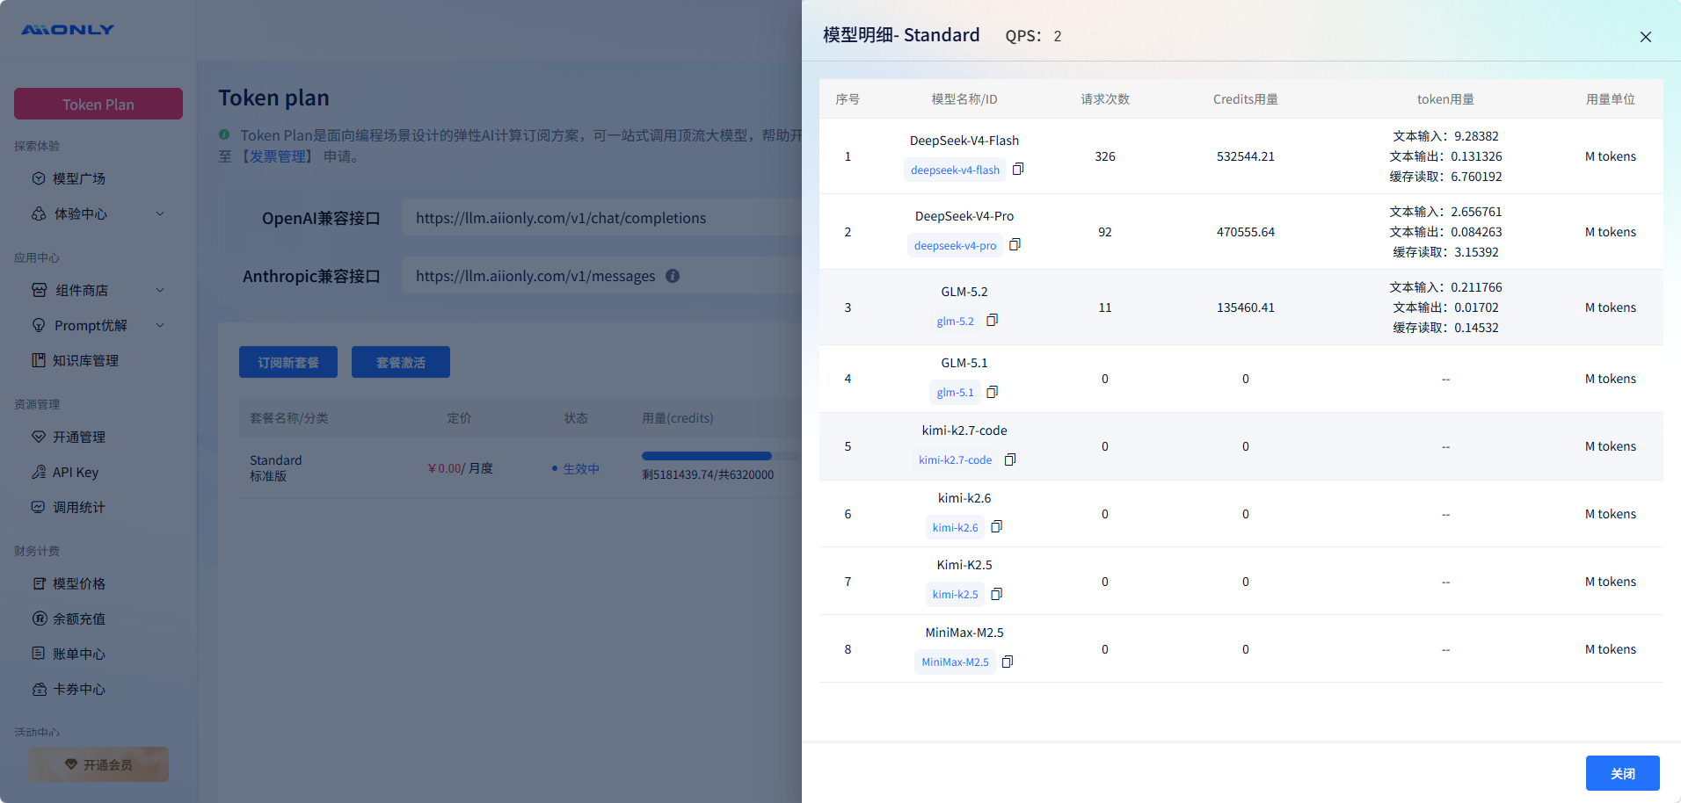The width and height of the screenshot is (1681, 803).
Task: Click the 模型价格 icon
Action: (x=39, y=583)
